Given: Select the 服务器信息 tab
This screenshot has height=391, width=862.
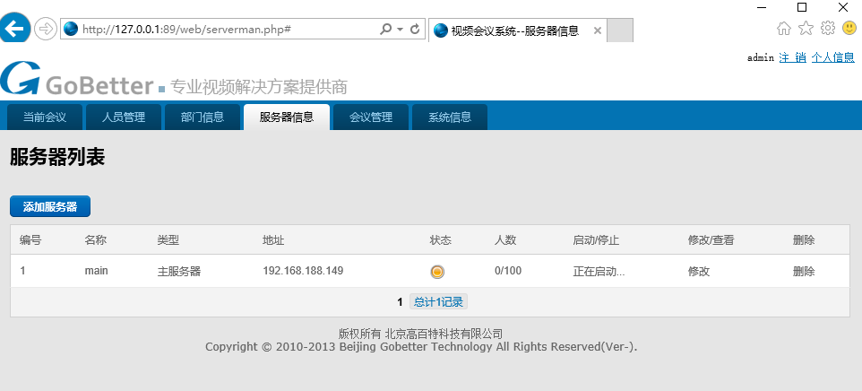Looking at the screenshot, I should click(x=287, y=117).
